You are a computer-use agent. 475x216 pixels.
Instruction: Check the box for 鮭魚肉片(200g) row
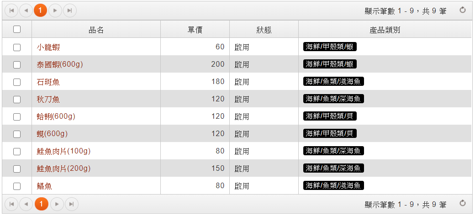click(x=17, y=169)
